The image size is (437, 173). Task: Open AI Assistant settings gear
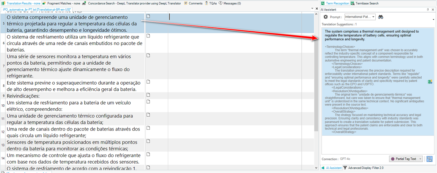pos(326,17)
